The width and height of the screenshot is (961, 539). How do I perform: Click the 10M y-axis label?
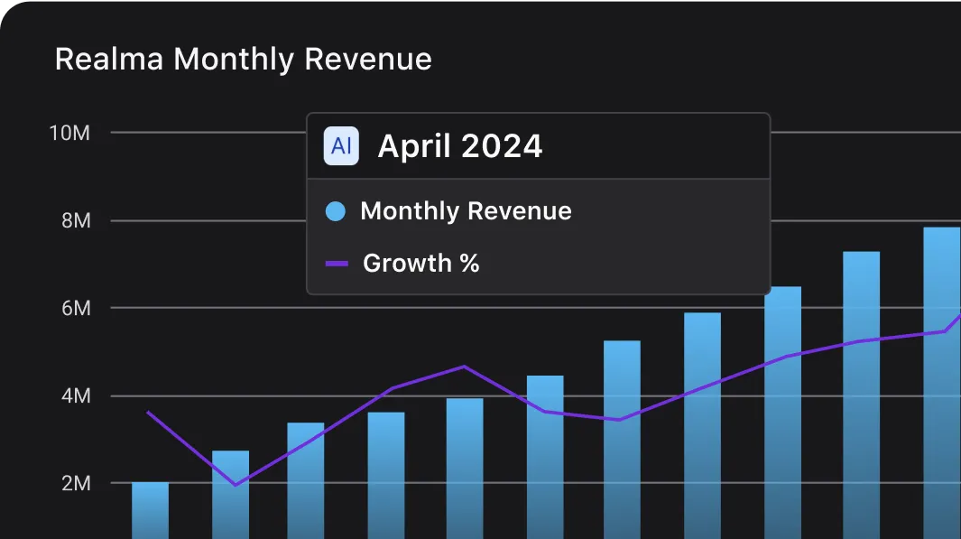pos(69,133)
